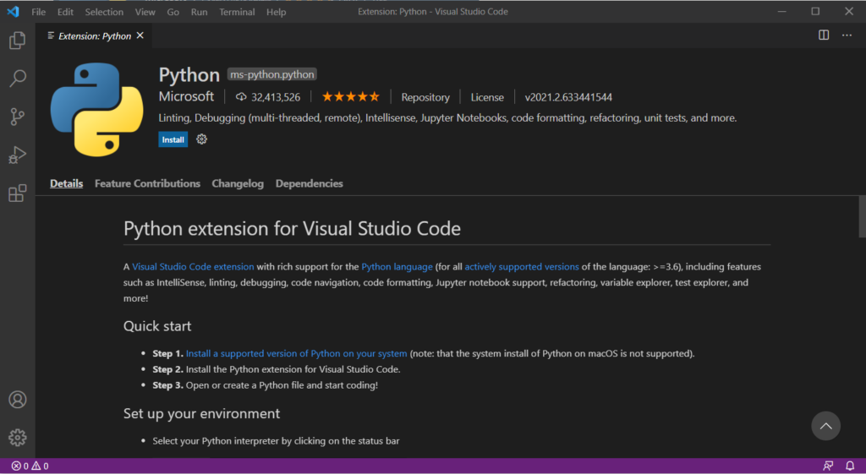866x474 pixels.
Task: Click the scroll-to-top arrow button
Action: pos(825,425)
